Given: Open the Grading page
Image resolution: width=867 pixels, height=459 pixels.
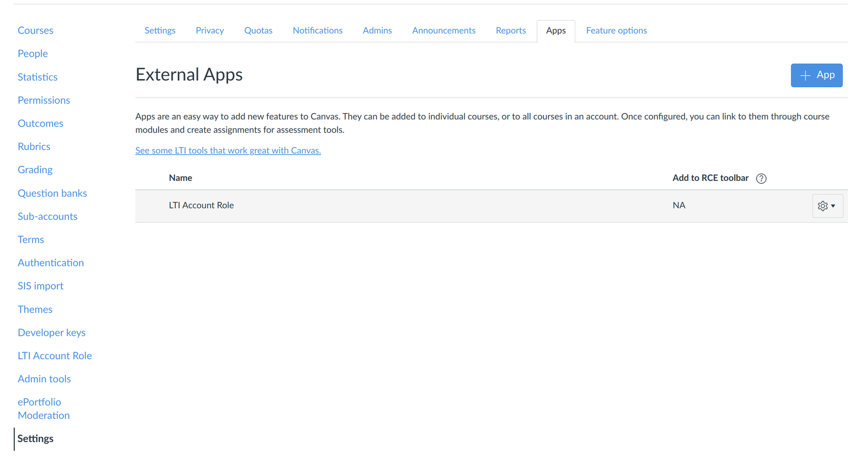Looking at the screenshot, I should point(35,169).
